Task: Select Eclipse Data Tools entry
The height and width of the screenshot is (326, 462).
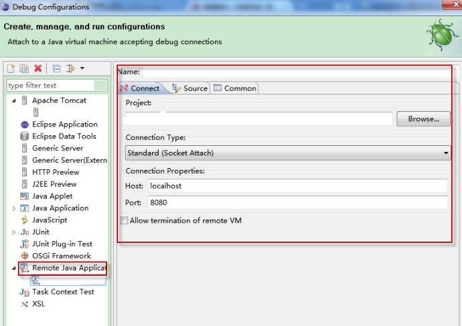Action: [64, 137]
